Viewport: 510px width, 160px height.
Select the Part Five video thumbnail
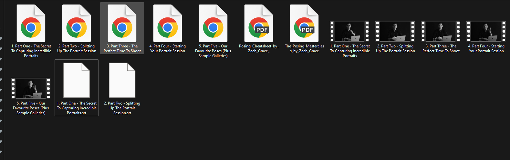[x=31, y=88]
